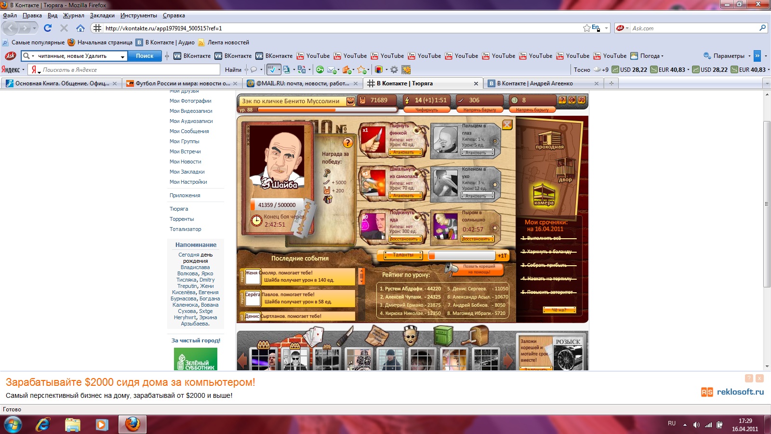Viewport: 771px width, 434px height.
Task: Click Позвать корешей на помощь button
Action: (x=479, y=269)
